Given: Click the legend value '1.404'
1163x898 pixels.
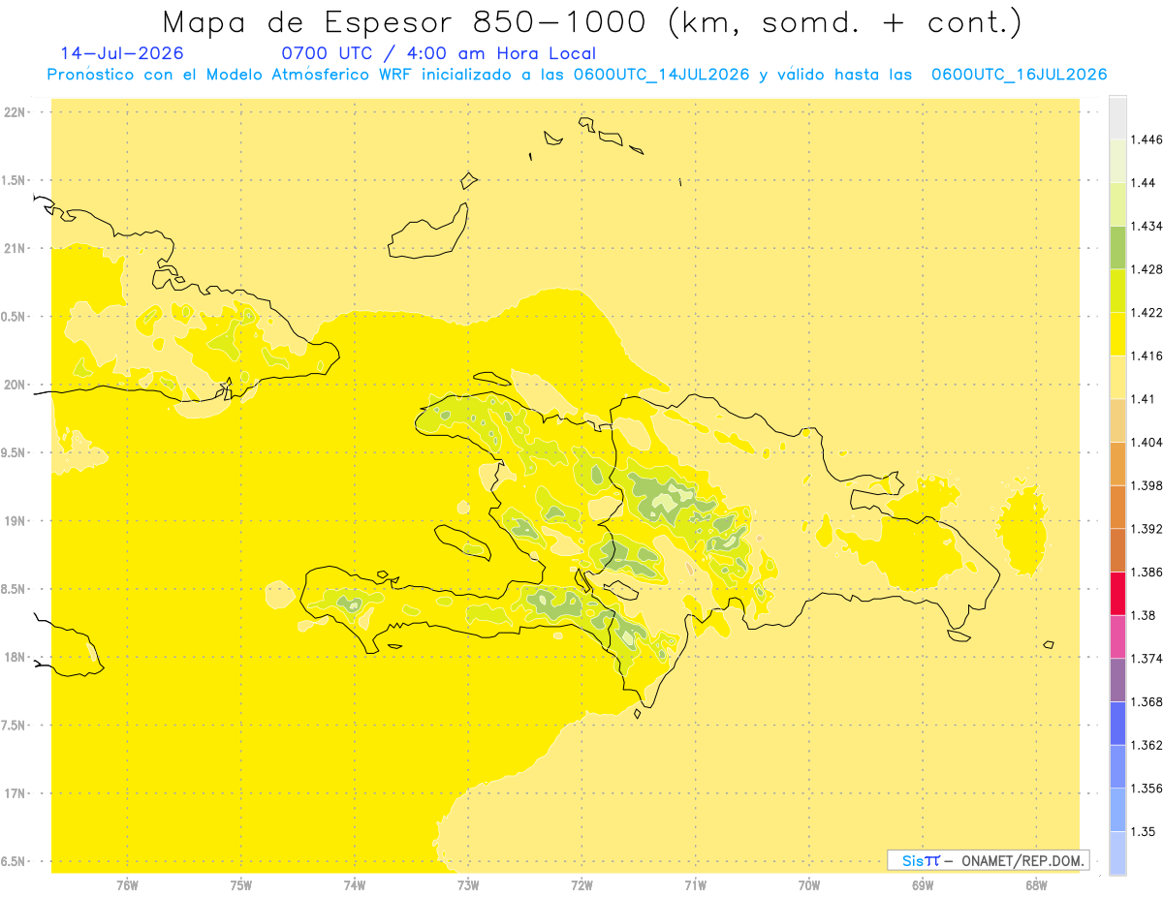Looking at the screenshot, I should click(1147, 442).
